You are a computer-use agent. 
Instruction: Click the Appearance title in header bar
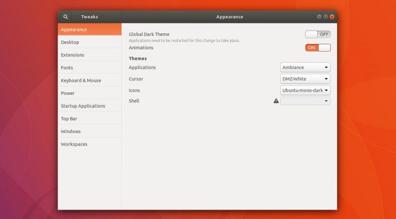click(x=230, y=17)
